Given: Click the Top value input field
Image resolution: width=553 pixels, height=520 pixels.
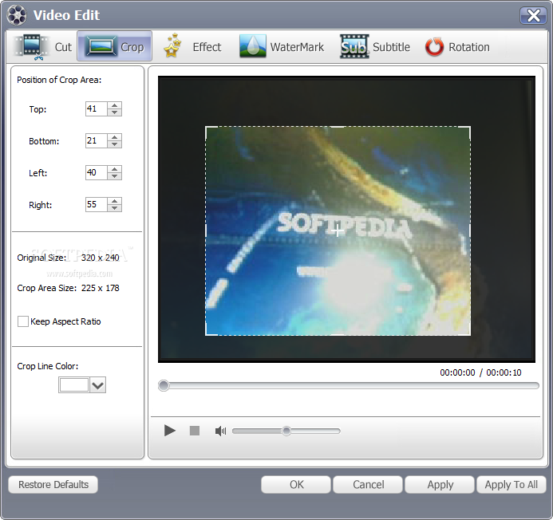Looking at the screenshot, I should click(97, 109).
